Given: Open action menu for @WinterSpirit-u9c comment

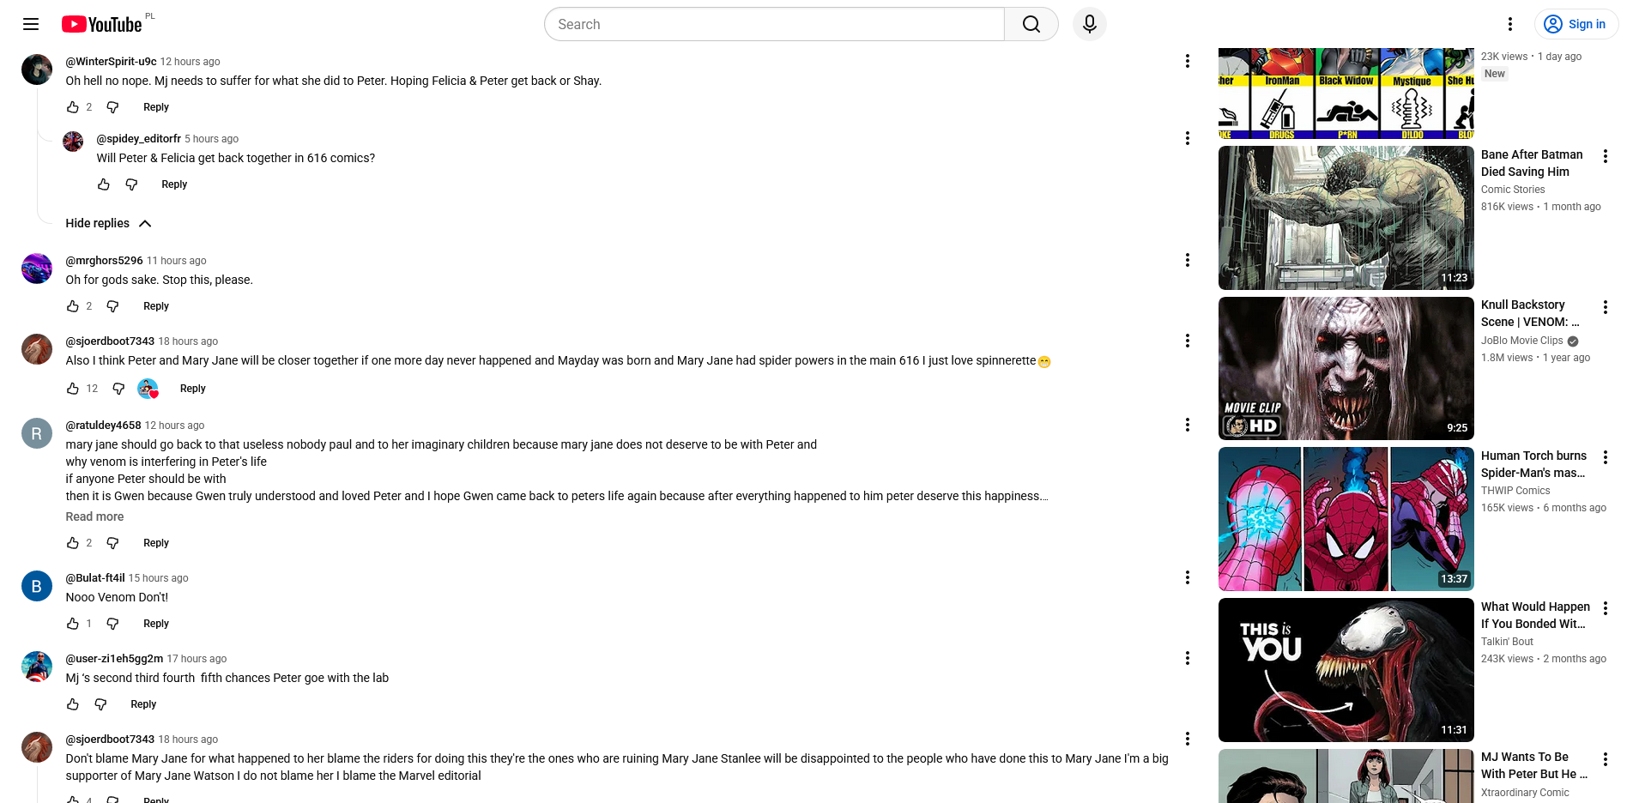Looking at the screenshot, I should pos(1188,61).
